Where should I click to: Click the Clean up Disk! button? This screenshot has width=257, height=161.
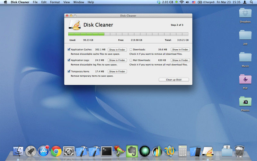coord(174,80)
